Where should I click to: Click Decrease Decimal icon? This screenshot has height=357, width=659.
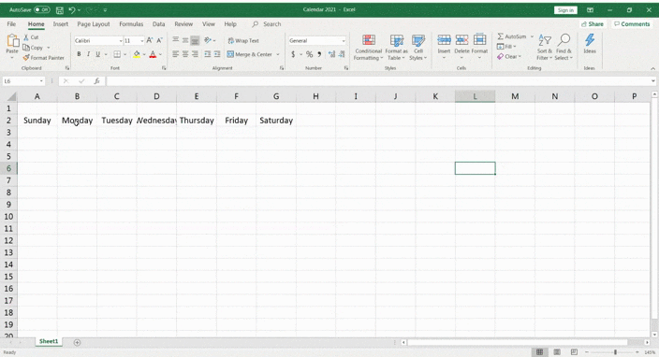point(342,54)
